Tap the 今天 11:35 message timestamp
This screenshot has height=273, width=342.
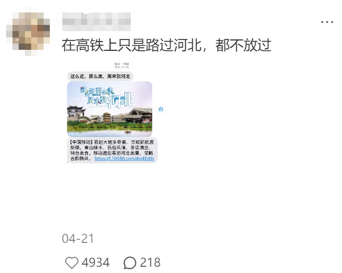pos(121,67)
